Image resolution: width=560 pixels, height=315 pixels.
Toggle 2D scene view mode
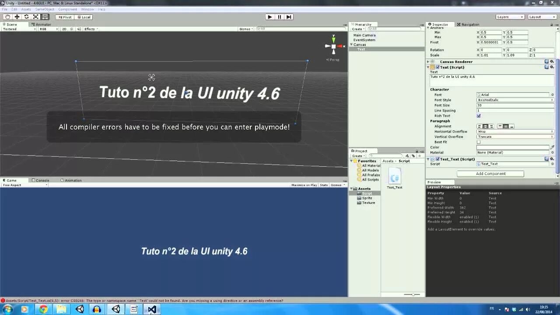click(x=64, y=29)
